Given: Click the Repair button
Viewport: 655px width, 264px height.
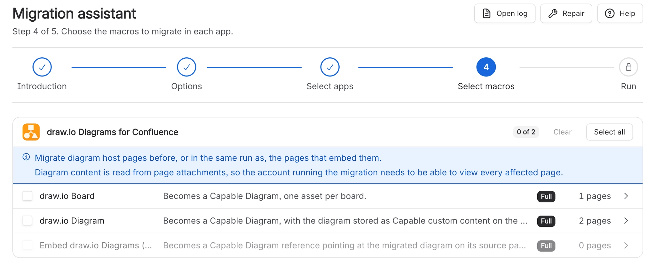Looking at the screenshot, I should [x=566, y=13].
